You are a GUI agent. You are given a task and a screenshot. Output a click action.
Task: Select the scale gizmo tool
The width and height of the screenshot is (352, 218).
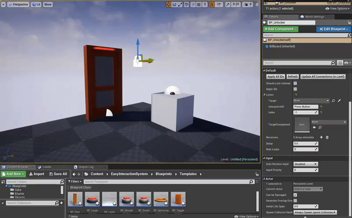(180, 4)
